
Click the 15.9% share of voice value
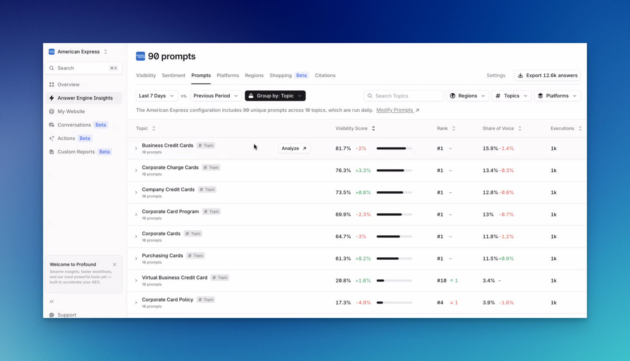[490, 149]
